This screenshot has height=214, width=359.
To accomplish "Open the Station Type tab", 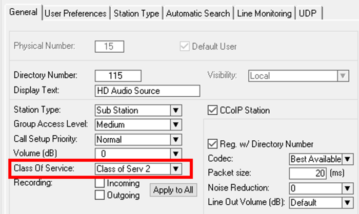I will [x=136, y=13].
